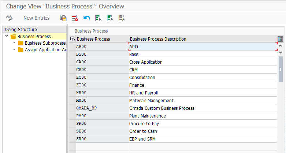Image resolution: width=286 pixels, height=153 pixels.
Task: Click the Business Process Description column header
Action: tap(203, 39)
